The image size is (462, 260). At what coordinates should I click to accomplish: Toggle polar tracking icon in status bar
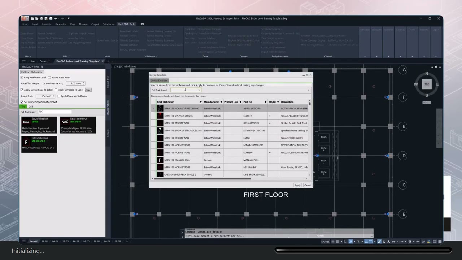(350, 242)
